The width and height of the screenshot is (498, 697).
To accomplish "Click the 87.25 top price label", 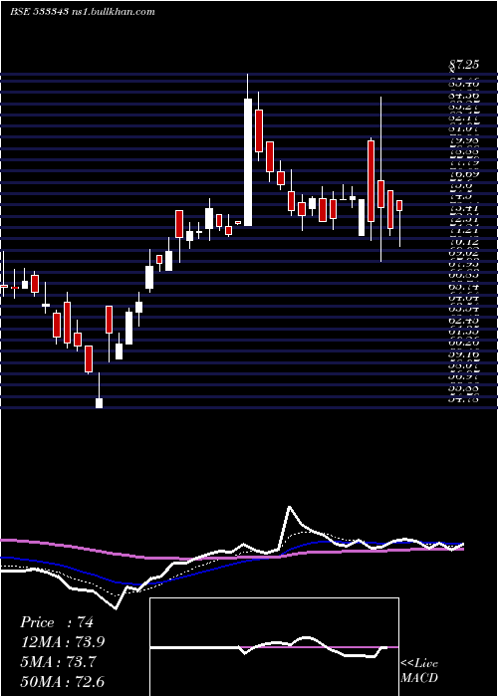I will click(463, 65).
